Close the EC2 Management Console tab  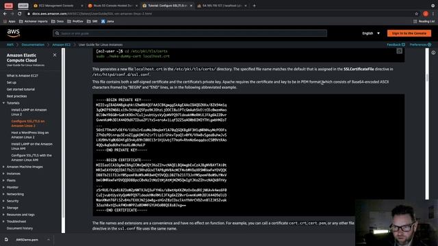tap(82, 5)
